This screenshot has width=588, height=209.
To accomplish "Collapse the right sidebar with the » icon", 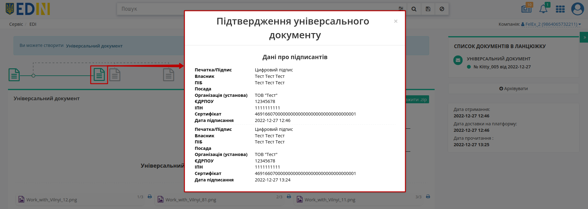I will [584, 37].
